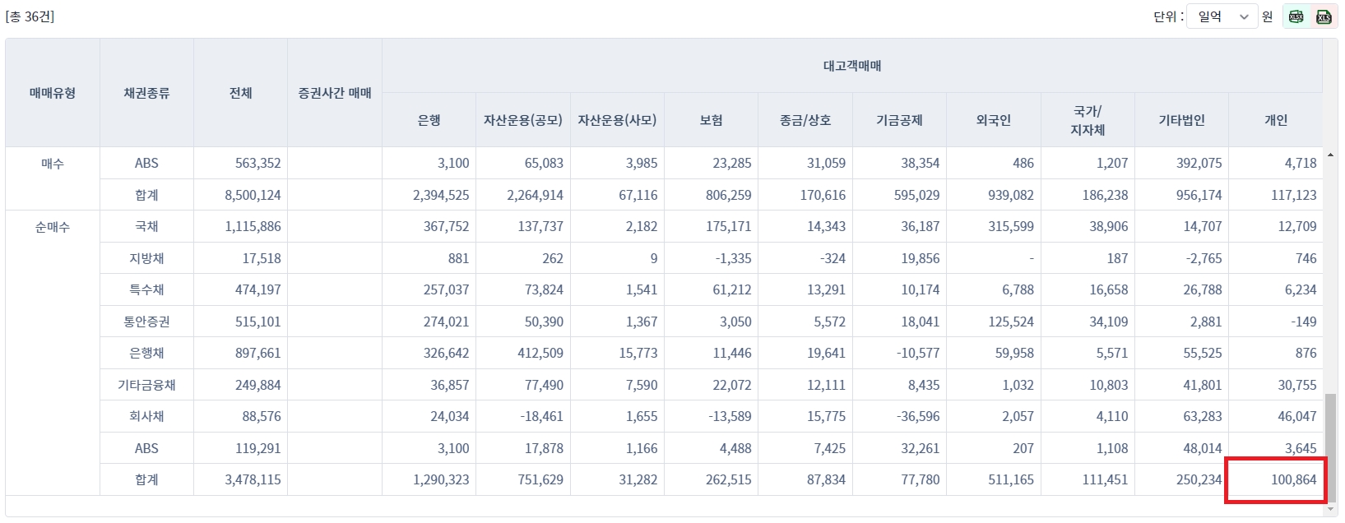Click the 종금/상호 column header
Screen dimensions: 1345x523
[805, 120]
